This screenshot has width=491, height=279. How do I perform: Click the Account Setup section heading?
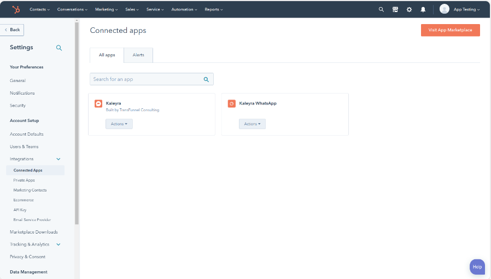coord(25,120)
